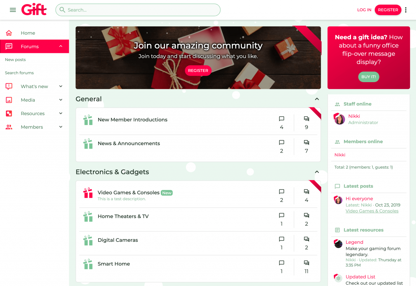Expand the What's new sidebar dropdown
416x286 pixels.
point(61,86)
